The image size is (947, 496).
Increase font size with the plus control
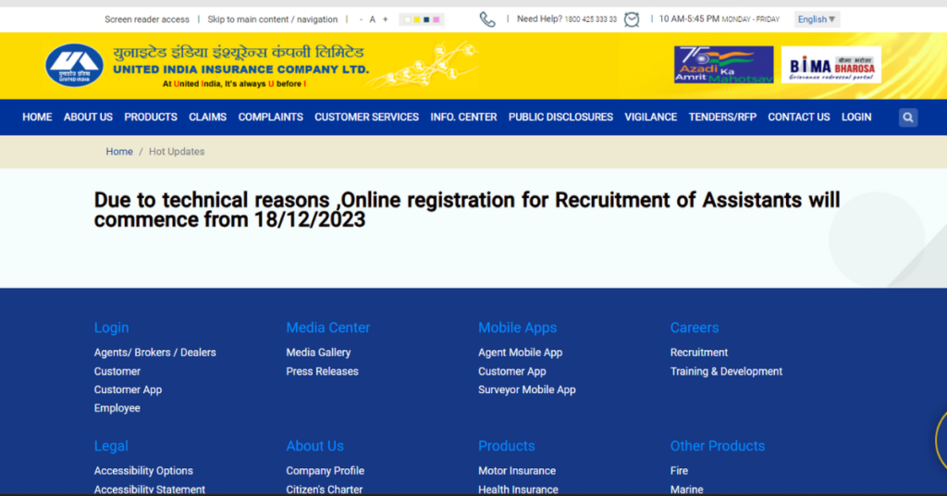(x=386, y=19)
